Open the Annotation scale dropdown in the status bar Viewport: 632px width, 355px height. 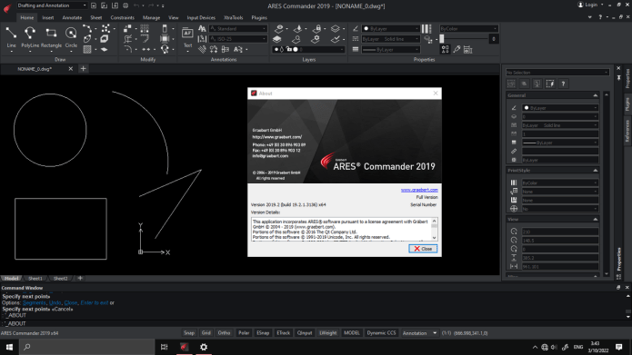[x=419, y=333]
